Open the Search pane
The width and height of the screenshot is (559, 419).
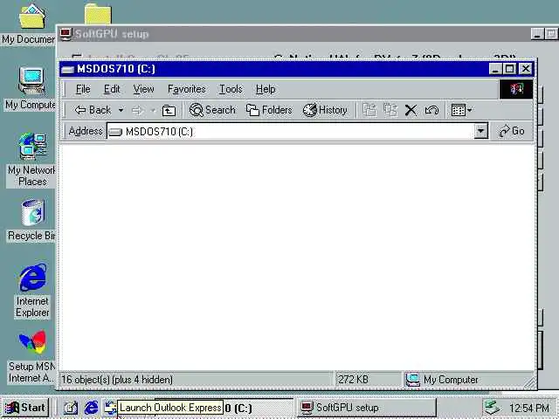point(212,110)
